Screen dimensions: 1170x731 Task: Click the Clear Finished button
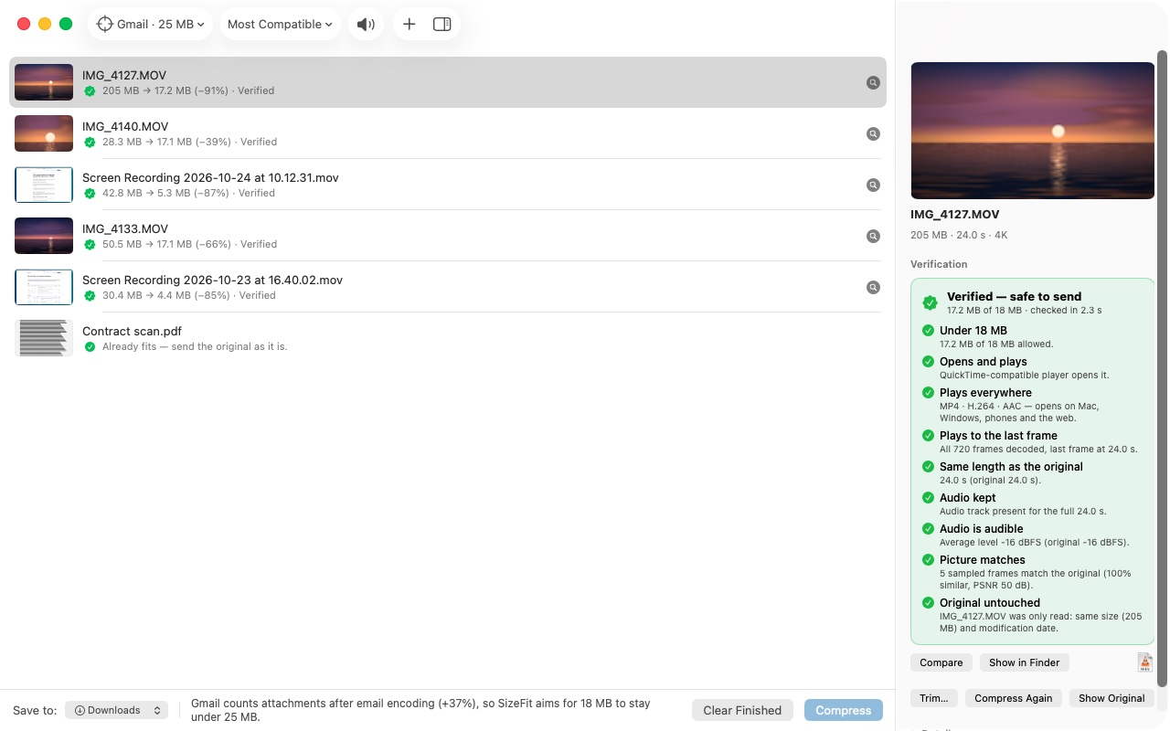[742, 710]
